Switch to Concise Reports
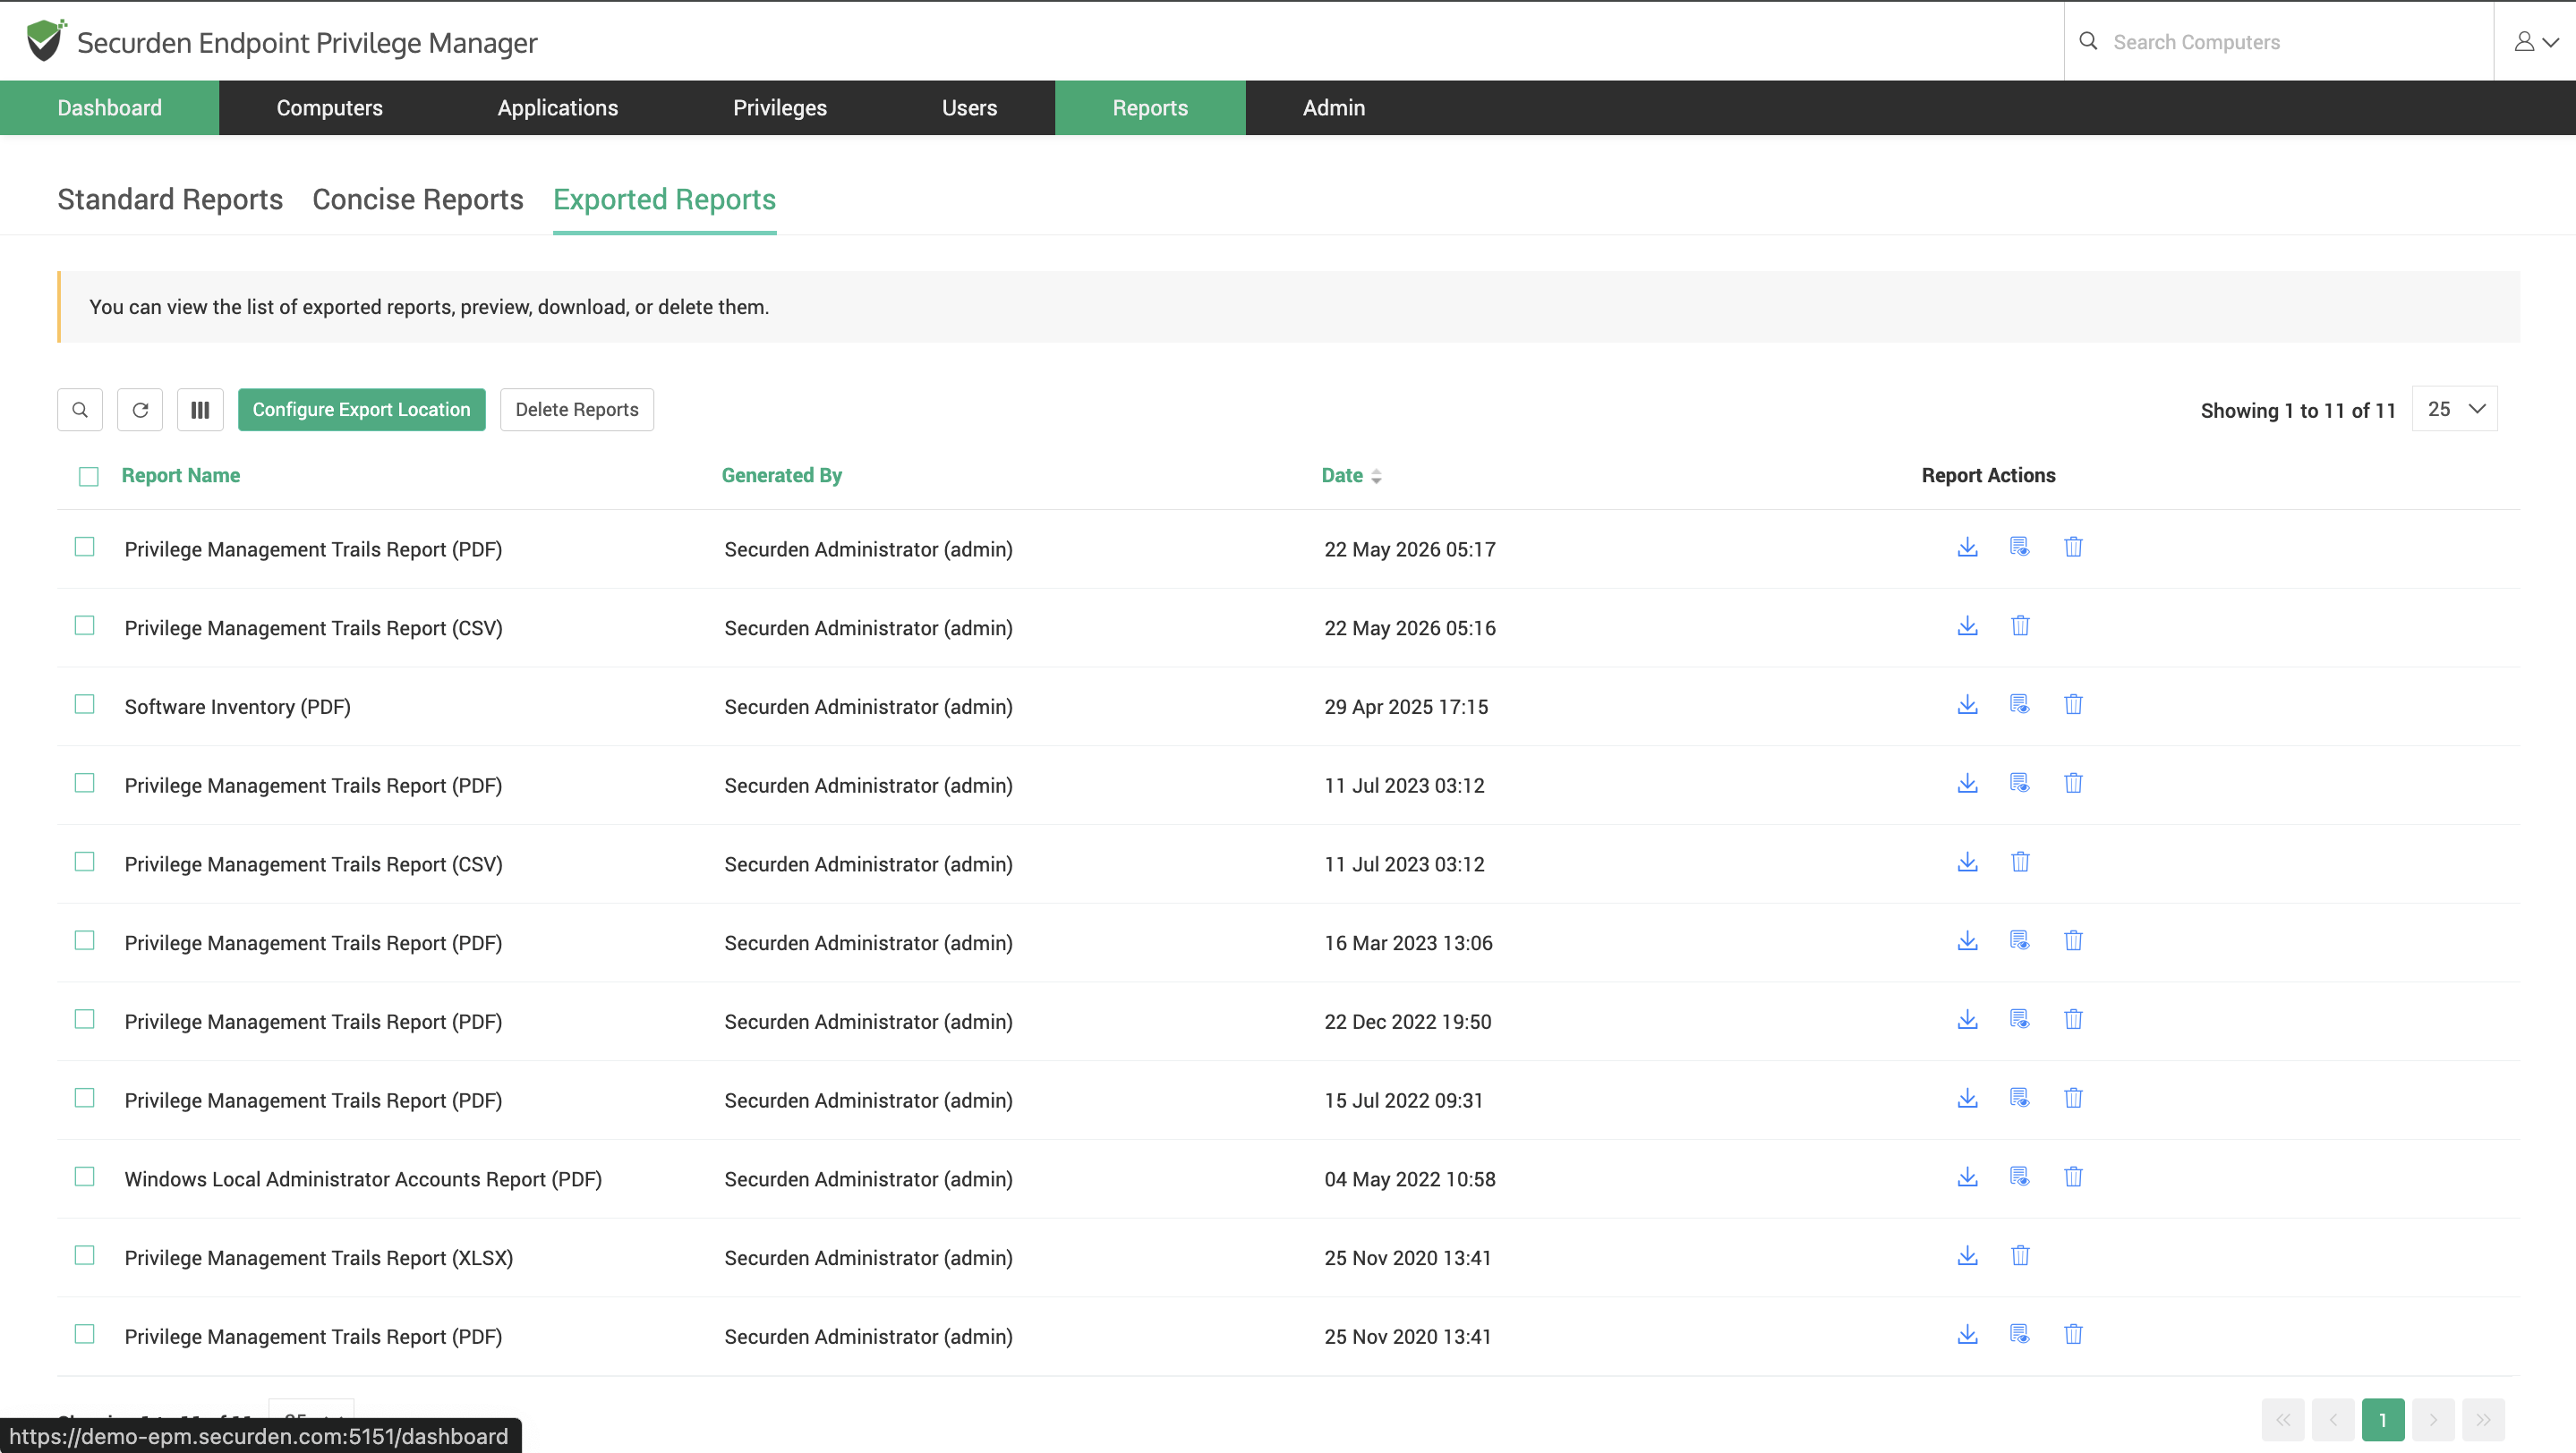 coord(418,200)
